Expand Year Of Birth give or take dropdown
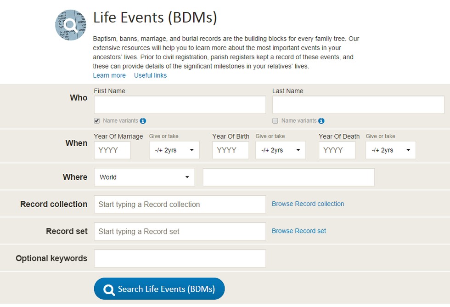 click(281, 150)
